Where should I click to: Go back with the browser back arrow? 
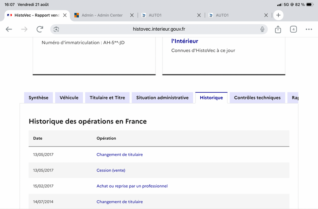click(9, 29)
